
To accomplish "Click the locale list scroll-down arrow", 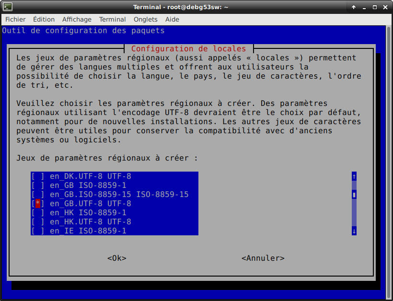I will [354, 231].
